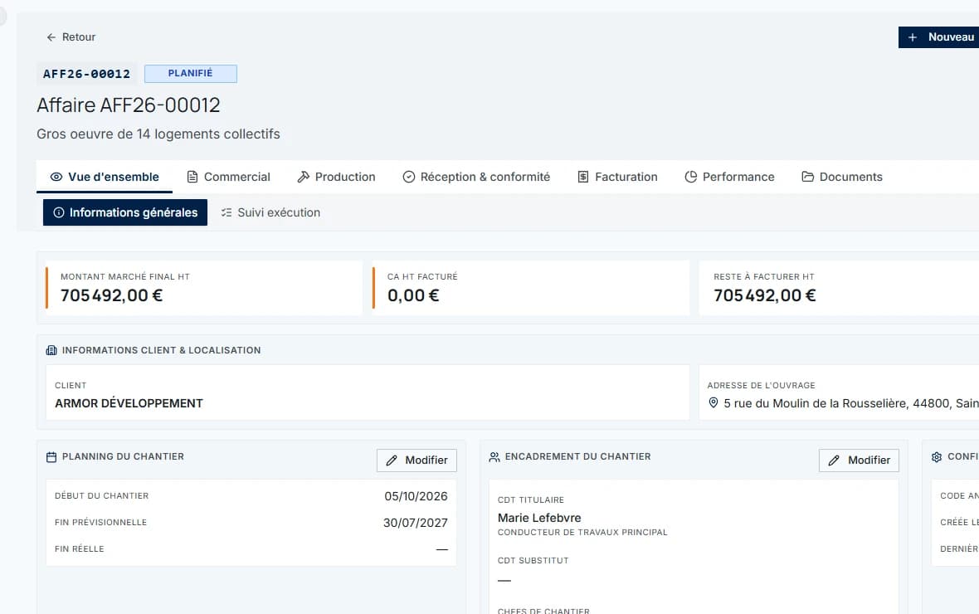Click the CDT substitut label
The width and height of the screenshot is (979, 614).
pos(533,561)
